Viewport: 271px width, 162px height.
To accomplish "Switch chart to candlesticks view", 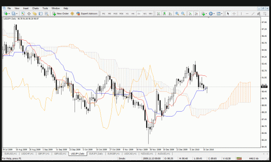I will coord(164,13).
